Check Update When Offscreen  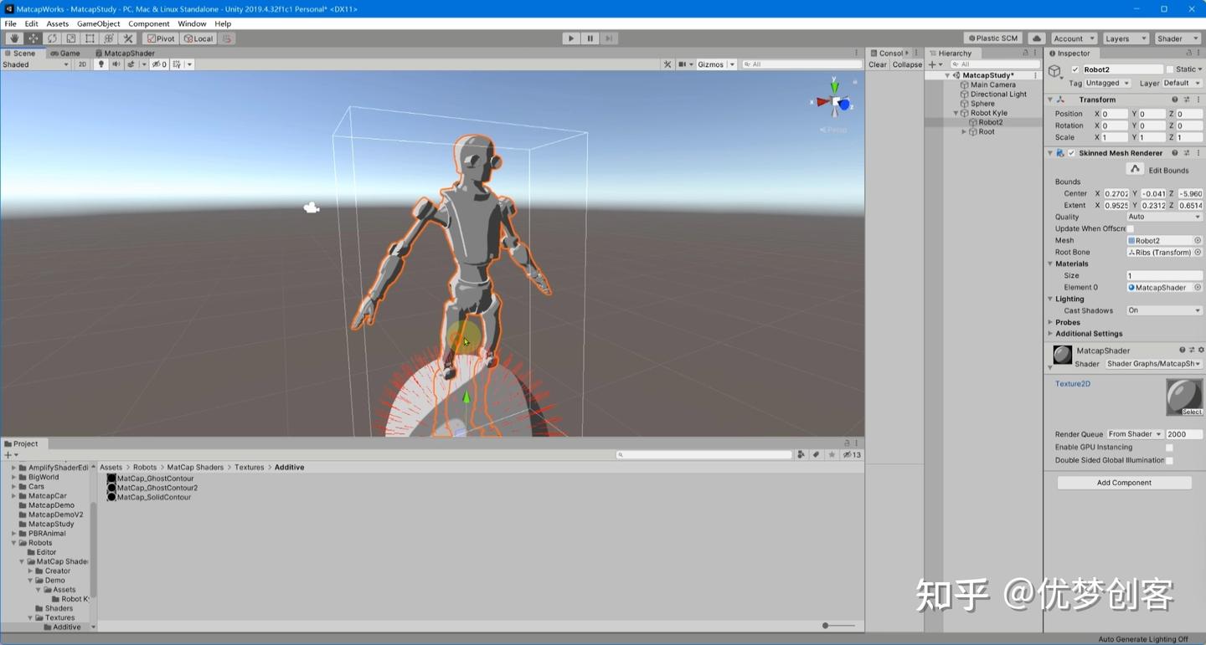click(1131, 229)
